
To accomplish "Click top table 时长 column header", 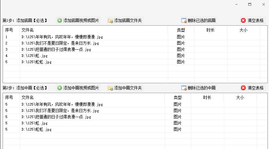I will pos(210,30).
